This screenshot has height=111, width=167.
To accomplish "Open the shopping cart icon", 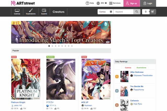I will (153, 12).
